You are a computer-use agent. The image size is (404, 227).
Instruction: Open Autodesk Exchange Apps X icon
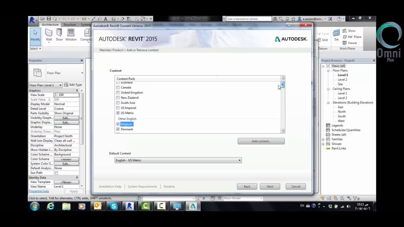point(330,19)
